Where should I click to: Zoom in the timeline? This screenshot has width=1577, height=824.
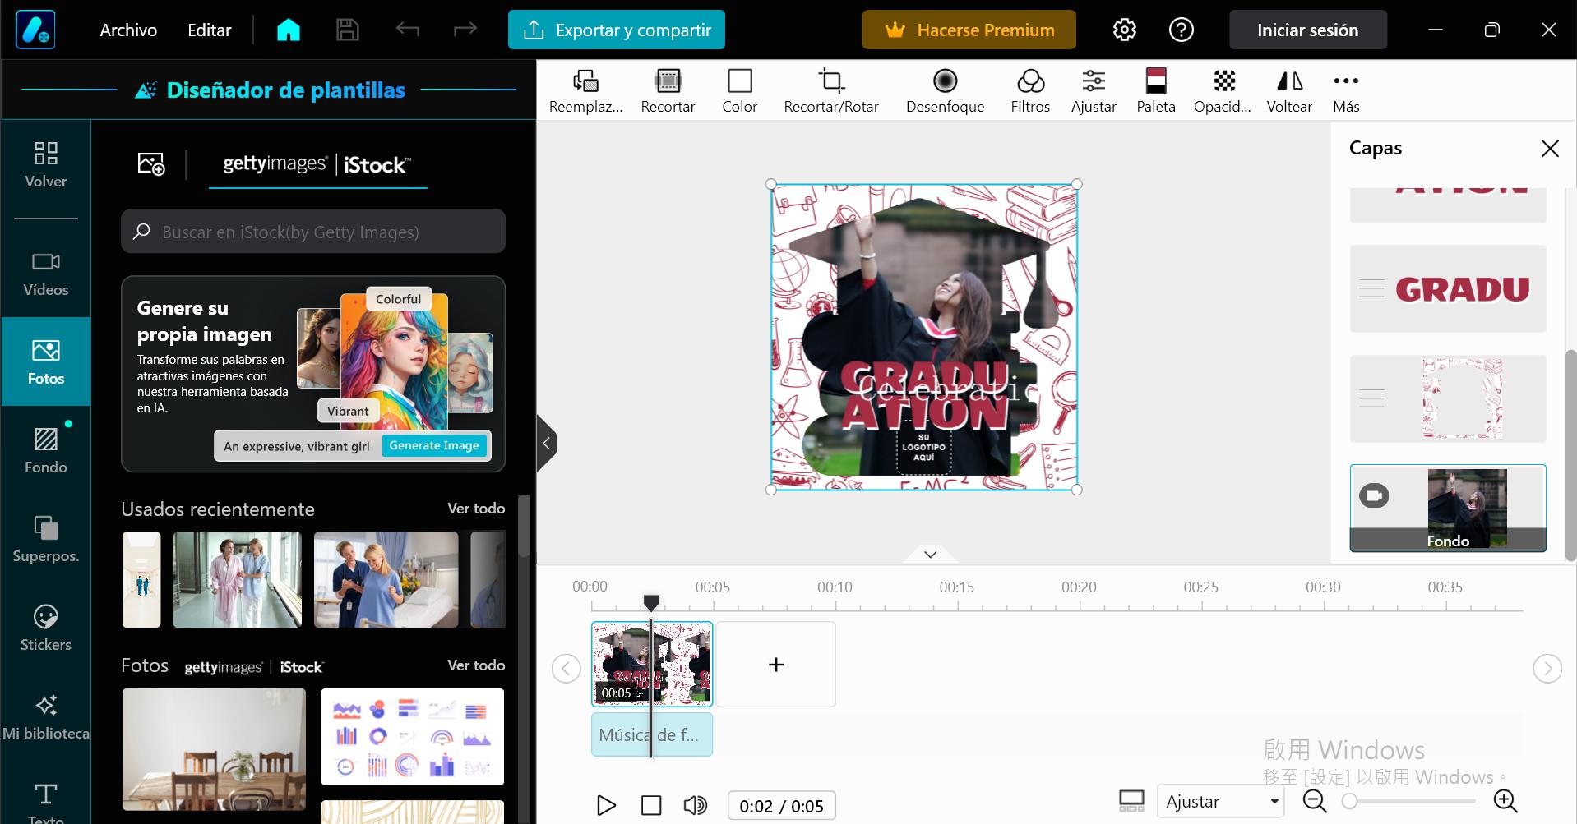(x=1505, y=801)
